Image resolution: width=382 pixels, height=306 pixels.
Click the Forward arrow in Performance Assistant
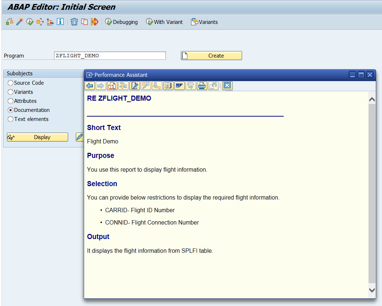(x=101, y=86)
